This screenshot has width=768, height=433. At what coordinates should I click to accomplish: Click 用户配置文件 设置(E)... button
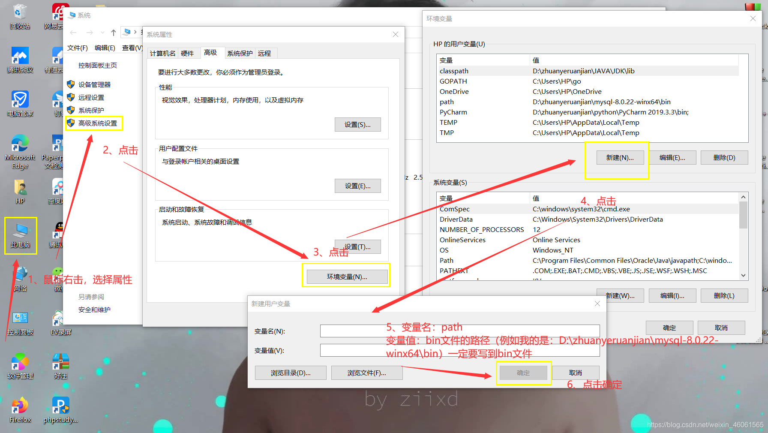[x=357, y=186]
